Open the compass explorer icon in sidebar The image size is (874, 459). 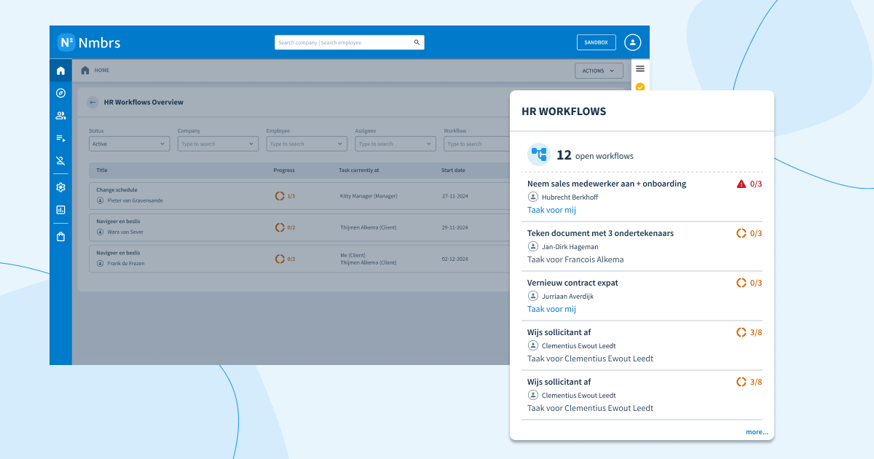coord(60,93)
